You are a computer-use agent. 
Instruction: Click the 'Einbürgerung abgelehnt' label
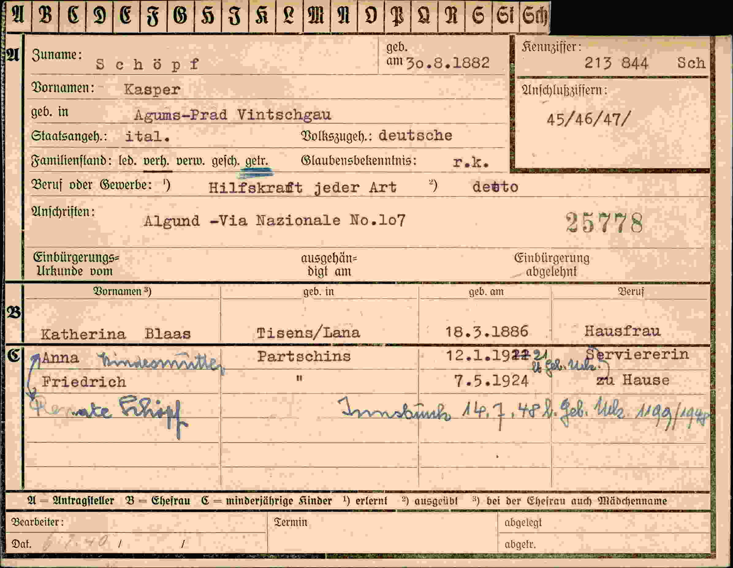tap(552, 265)
